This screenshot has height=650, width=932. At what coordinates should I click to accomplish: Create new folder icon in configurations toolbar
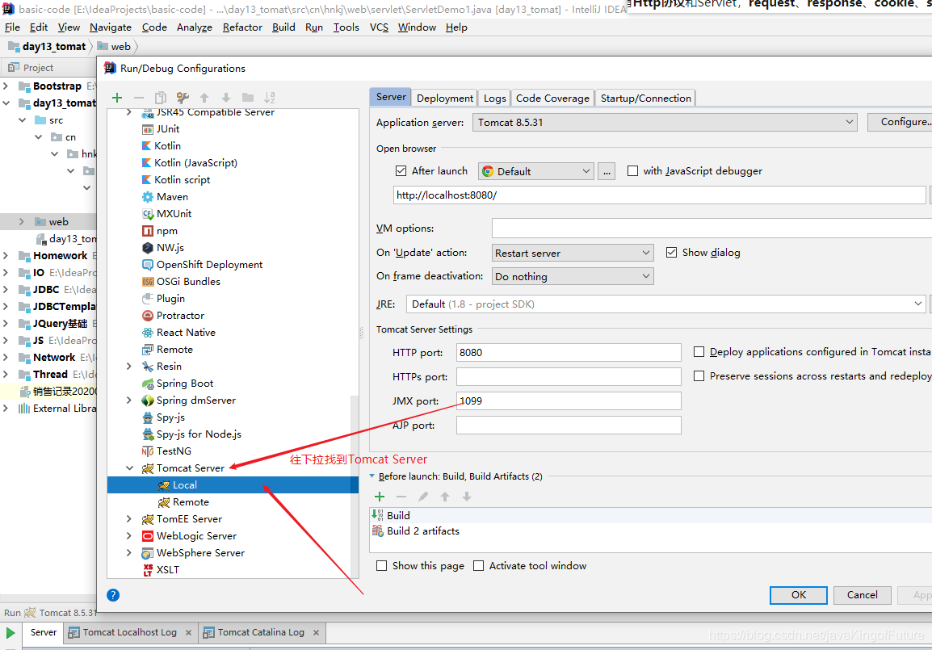(x=248, y=98)
